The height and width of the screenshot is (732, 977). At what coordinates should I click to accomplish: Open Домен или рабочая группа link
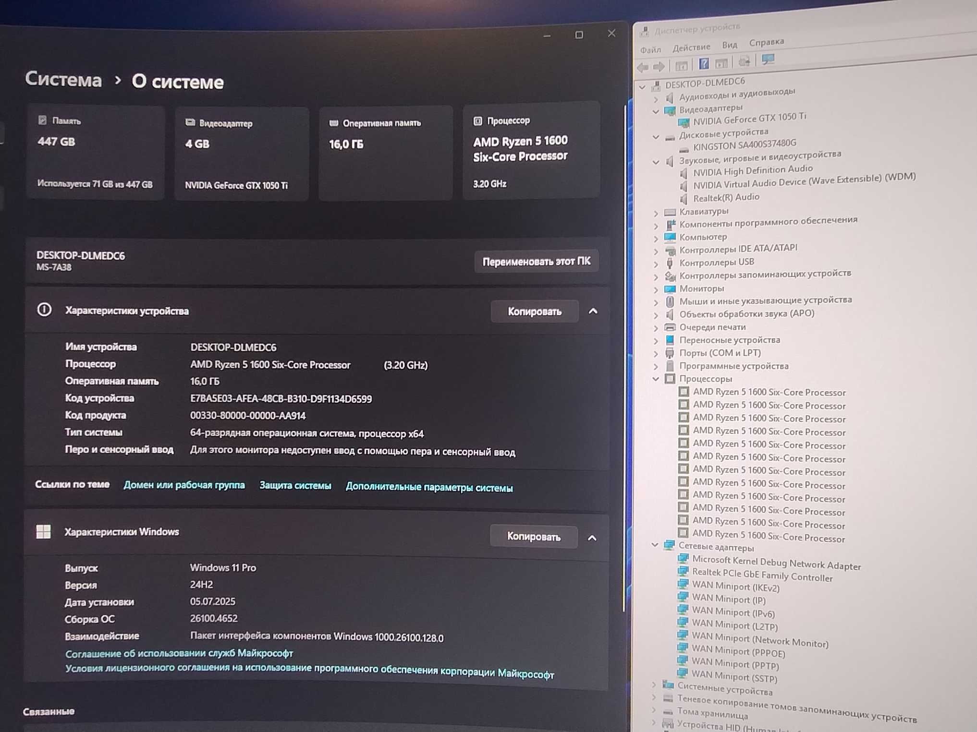(x=184, y=485)
